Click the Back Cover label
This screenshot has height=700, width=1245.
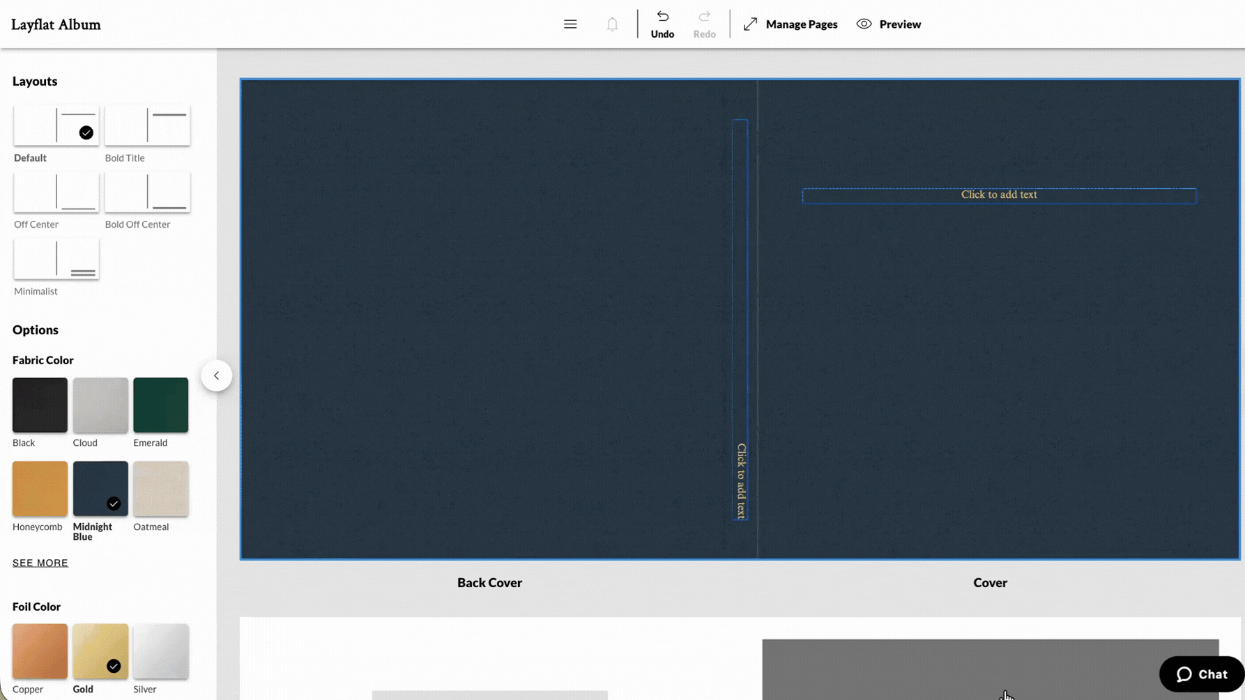click(489, 582)
